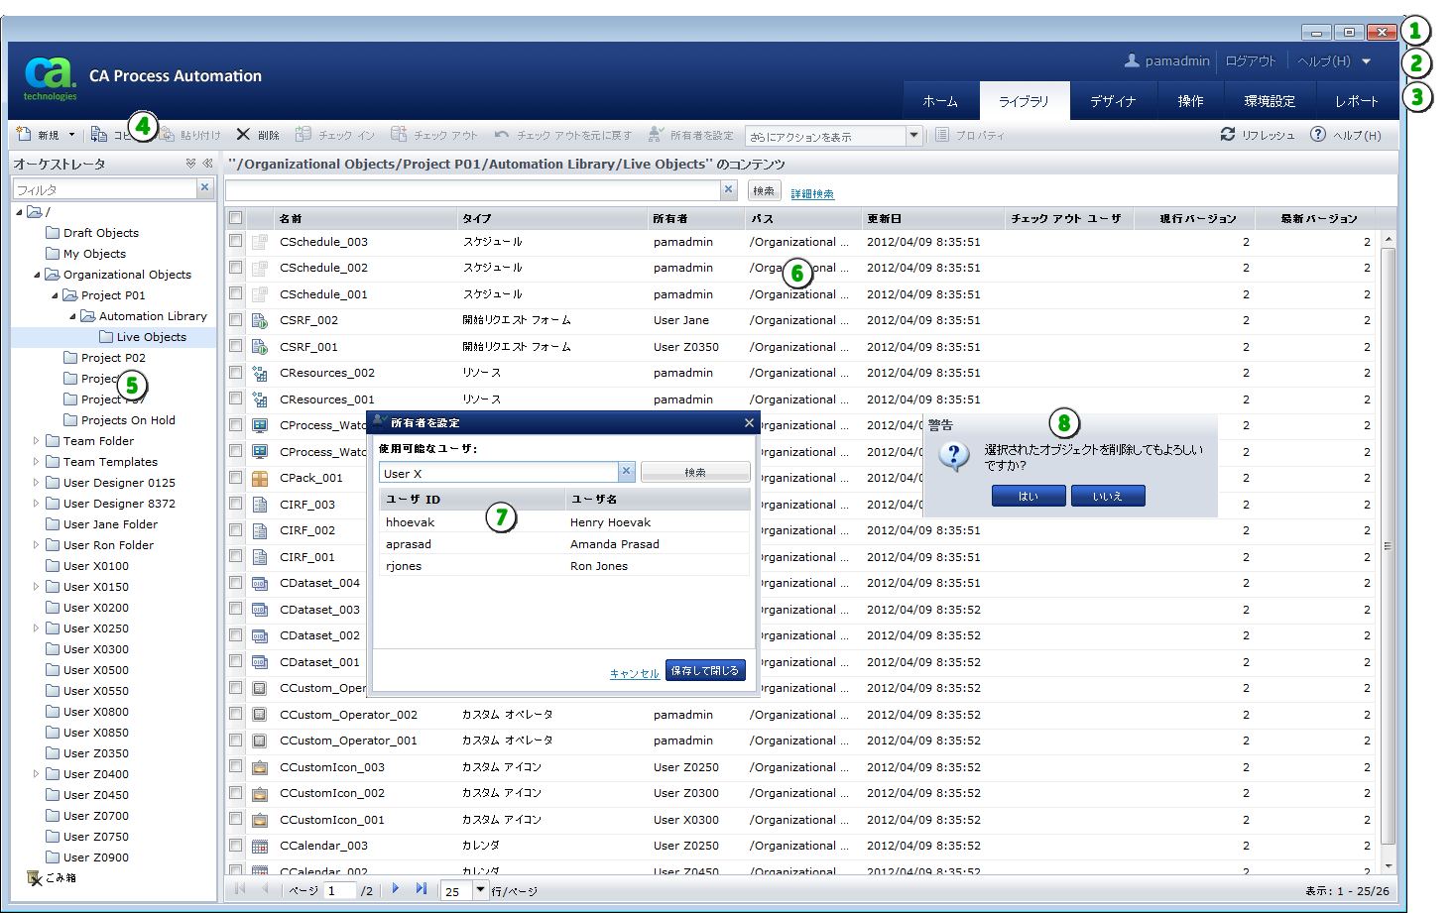Toggle the select-all checkbox in table header
Image resolution: width=1454 pixels, height=913 pixels.
236,218
